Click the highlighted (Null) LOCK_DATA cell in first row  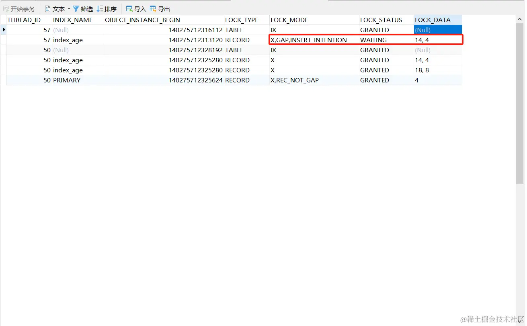point(438,30)
